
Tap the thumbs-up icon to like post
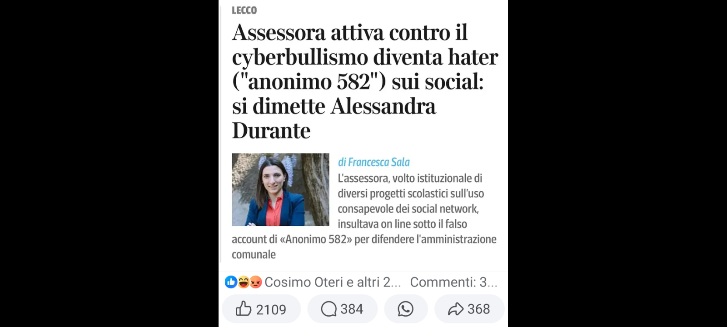click(x=244, y=309)
